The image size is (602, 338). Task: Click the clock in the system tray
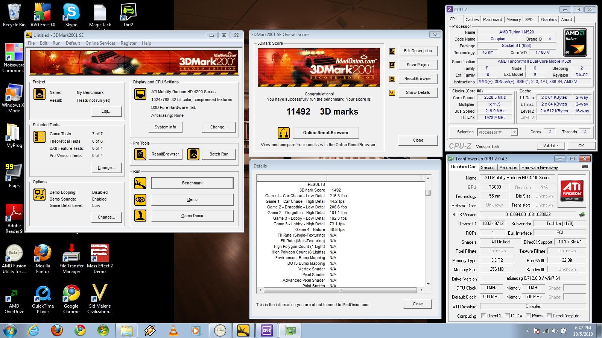pyautogui.click(x=583, y=330)
